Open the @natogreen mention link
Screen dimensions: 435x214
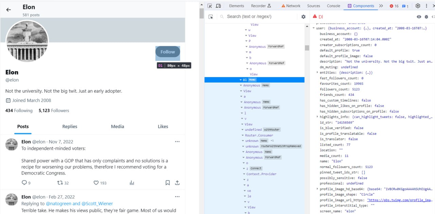click(x=59, y=203)
